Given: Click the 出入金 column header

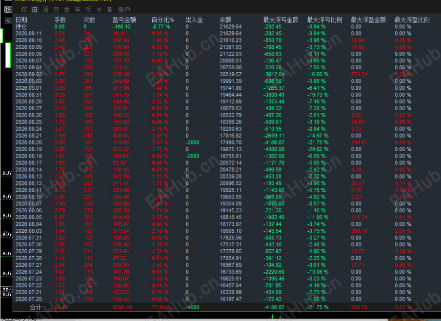Looking at the screenshot, I should pyautogui.click(x=194, y=20).
